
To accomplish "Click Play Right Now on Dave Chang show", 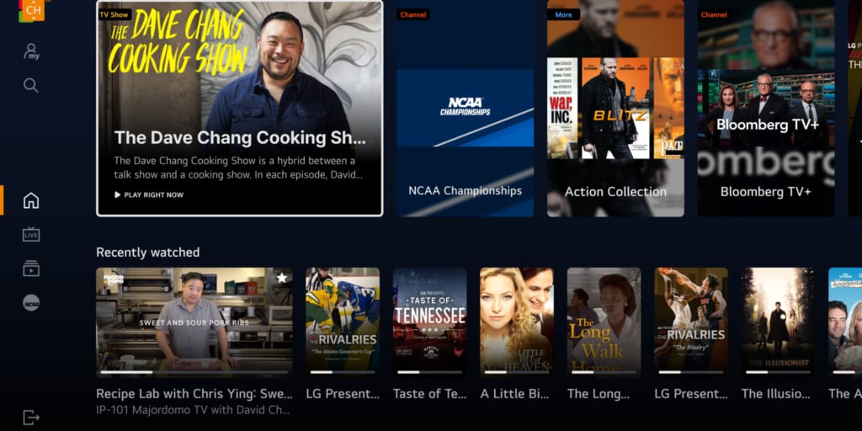I will [149, 194].
